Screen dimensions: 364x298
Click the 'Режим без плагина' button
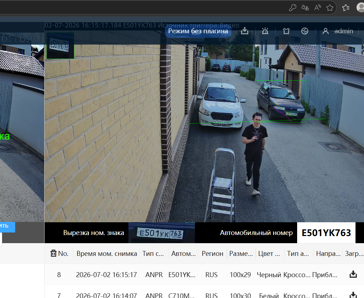pyautogui.click(x=198, y=31)
